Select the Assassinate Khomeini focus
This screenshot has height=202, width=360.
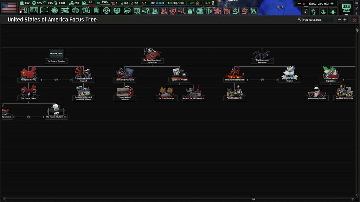pos(317,93)
